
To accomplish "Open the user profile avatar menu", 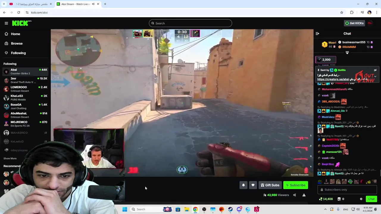I will [x=370, y=23].
